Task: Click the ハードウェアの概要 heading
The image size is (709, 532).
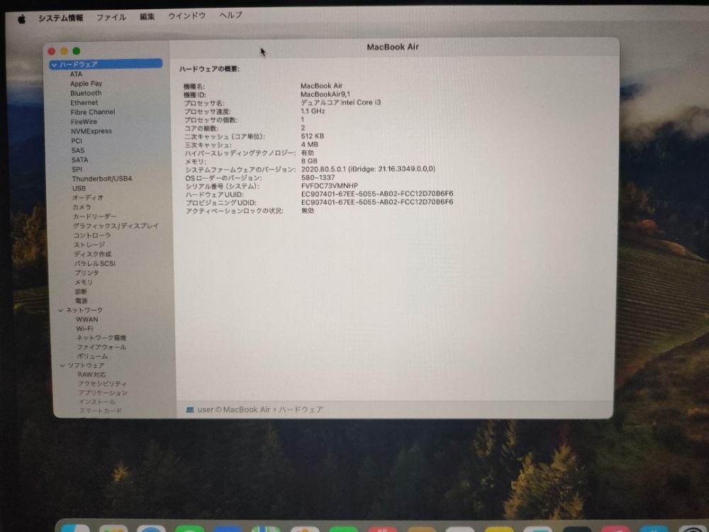Action: coord(209,70)
